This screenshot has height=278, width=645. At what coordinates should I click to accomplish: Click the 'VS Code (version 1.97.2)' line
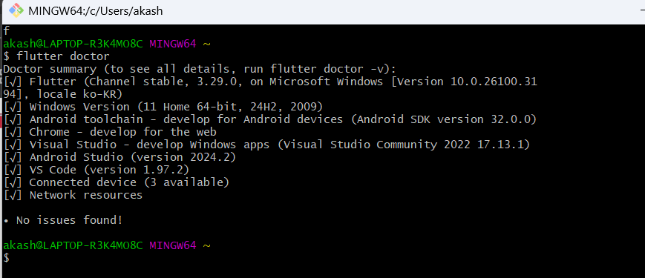96,170
